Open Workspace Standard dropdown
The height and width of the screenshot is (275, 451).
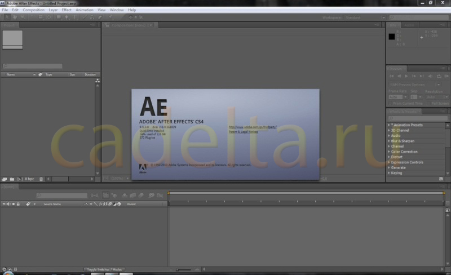[x=365, y=18]
